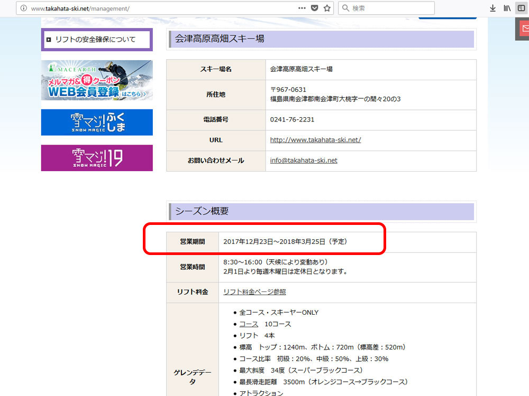Open the page actions three-dot menu
529x396 pixels.
pyautogui.click(x=302, y=8)
